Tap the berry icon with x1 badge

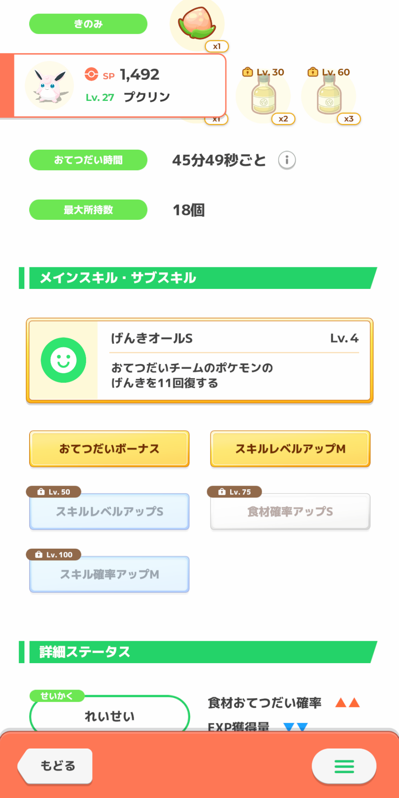[x=197, y=24]
